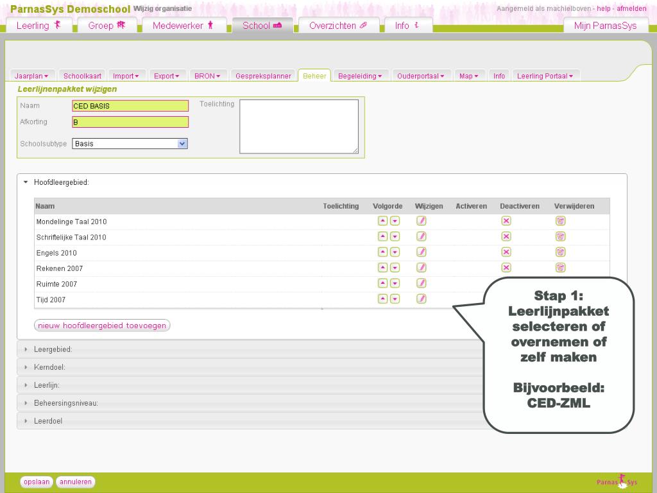Switch to the Groep main tab
657x493 pixels.
tap(107, 25)
